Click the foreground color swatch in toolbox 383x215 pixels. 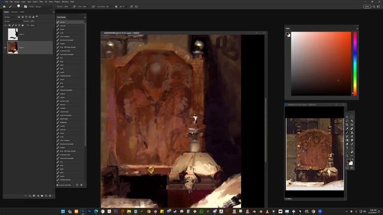tap(348, 161)
